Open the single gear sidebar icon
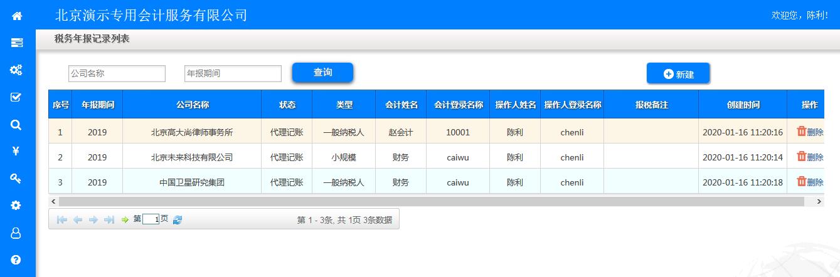This screenshot has width=840, height=277. click(x=17, y=206)
